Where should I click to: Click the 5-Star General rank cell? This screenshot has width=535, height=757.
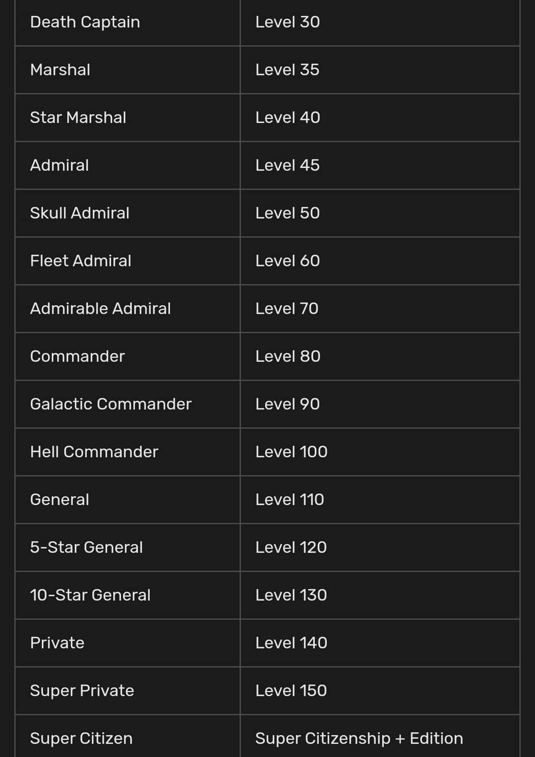click(86, 547)
